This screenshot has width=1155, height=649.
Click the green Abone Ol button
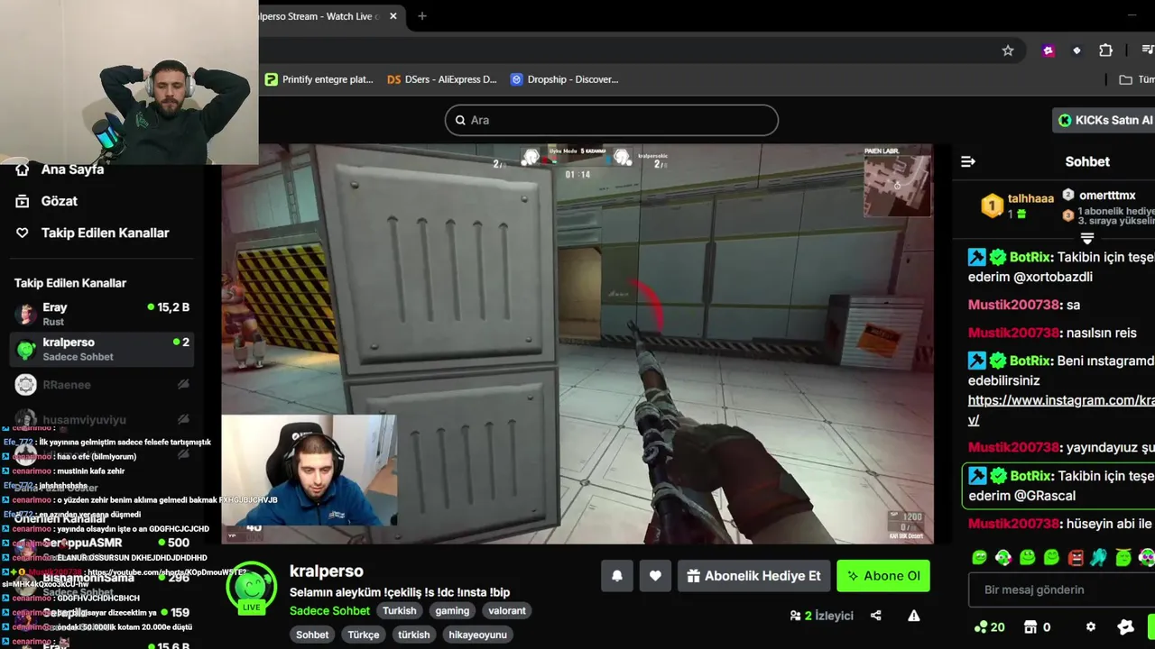883,576
